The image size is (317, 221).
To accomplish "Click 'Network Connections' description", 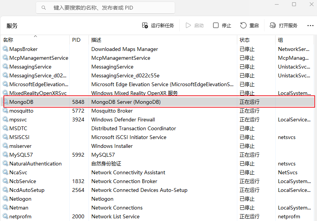I will [x=117, y=208].
